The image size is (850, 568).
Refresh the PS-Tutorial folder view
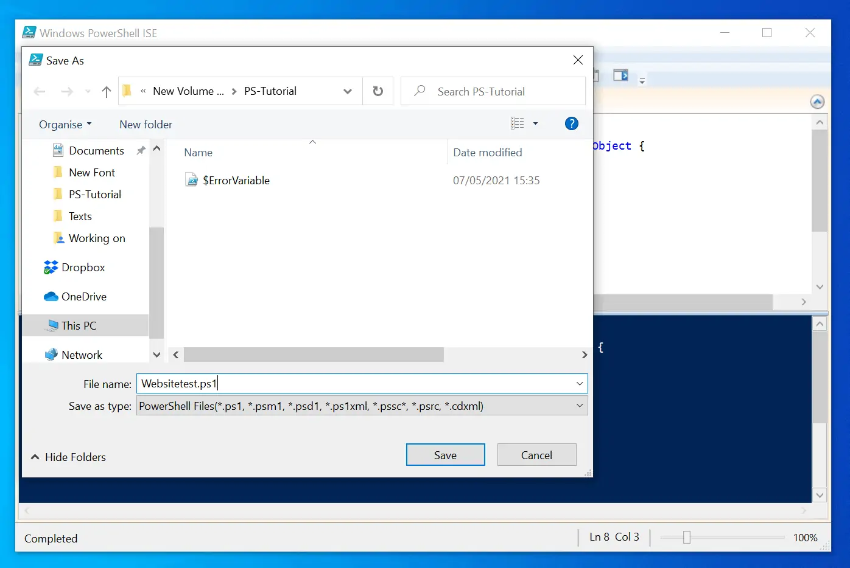tap(378, 91)
